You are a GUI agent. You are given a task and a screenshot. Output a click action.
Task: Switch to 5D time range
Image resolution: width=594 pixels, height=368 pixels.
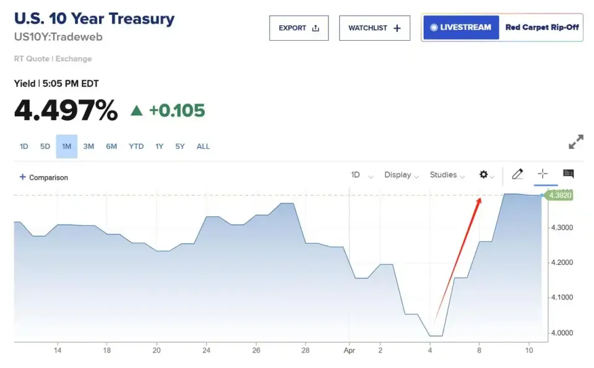(x=45, y=146)
